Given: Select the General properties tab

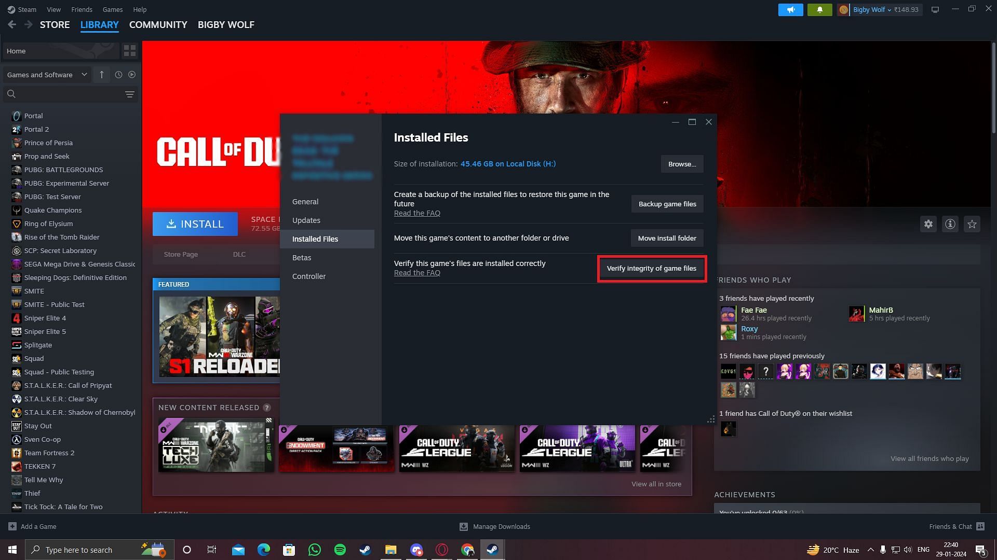Looking at the screenshot, I should [x=327, y=202].
